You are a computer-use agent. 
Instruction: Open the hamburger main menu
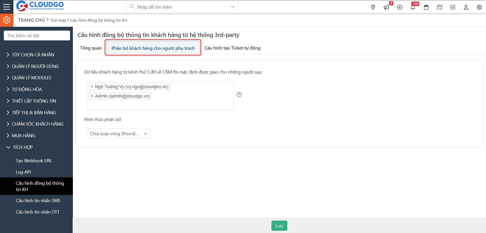pyautogui.click(x=7, y=7)
